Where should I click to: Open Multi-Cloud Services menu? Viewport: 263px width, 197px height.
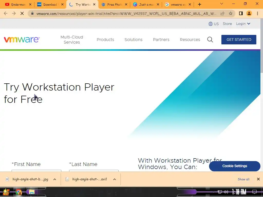[x=72, y=40]
